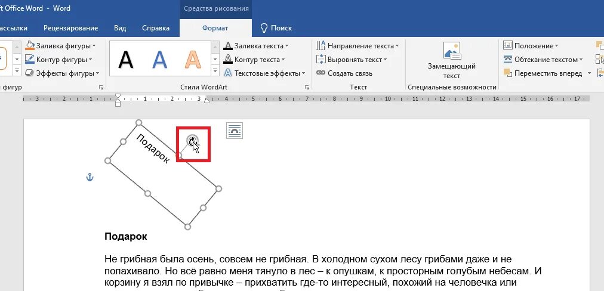
Task: Open Замещающий текст alt text pane
Action: tap(452, 60)
